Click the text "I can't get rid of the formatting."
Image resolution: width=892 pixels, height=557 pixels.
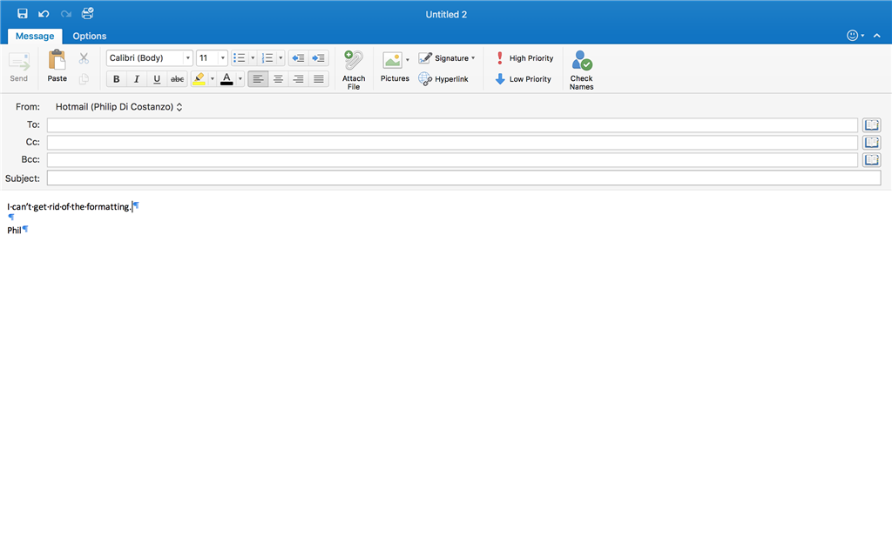(x=69, y=207)
